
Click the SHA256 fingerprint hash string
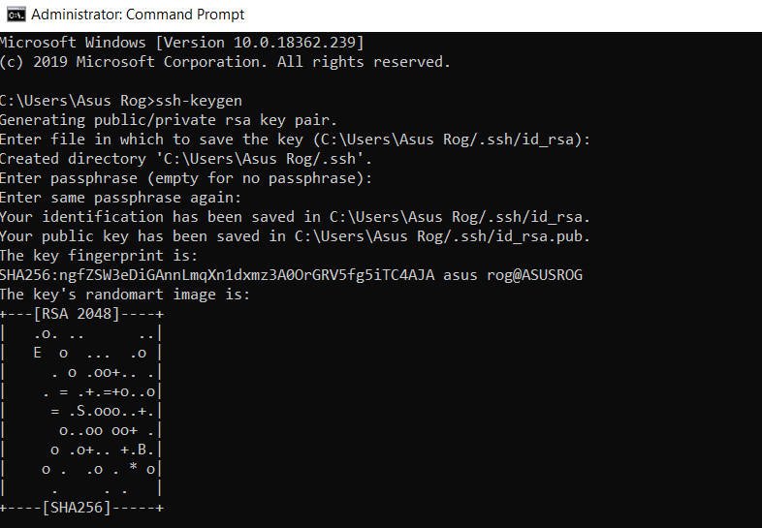pos(217,275)
